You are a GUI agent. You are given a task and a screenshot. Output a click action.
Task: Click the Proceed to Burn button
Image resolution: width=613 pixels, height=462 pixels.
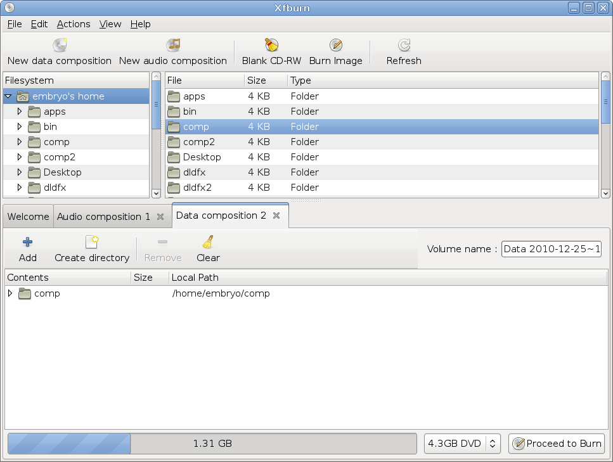coord(557,444)
